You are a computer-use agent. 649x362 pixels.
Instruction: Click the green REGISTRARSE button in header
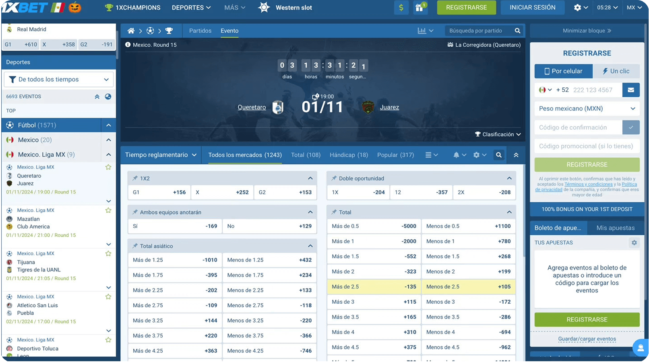466,8
